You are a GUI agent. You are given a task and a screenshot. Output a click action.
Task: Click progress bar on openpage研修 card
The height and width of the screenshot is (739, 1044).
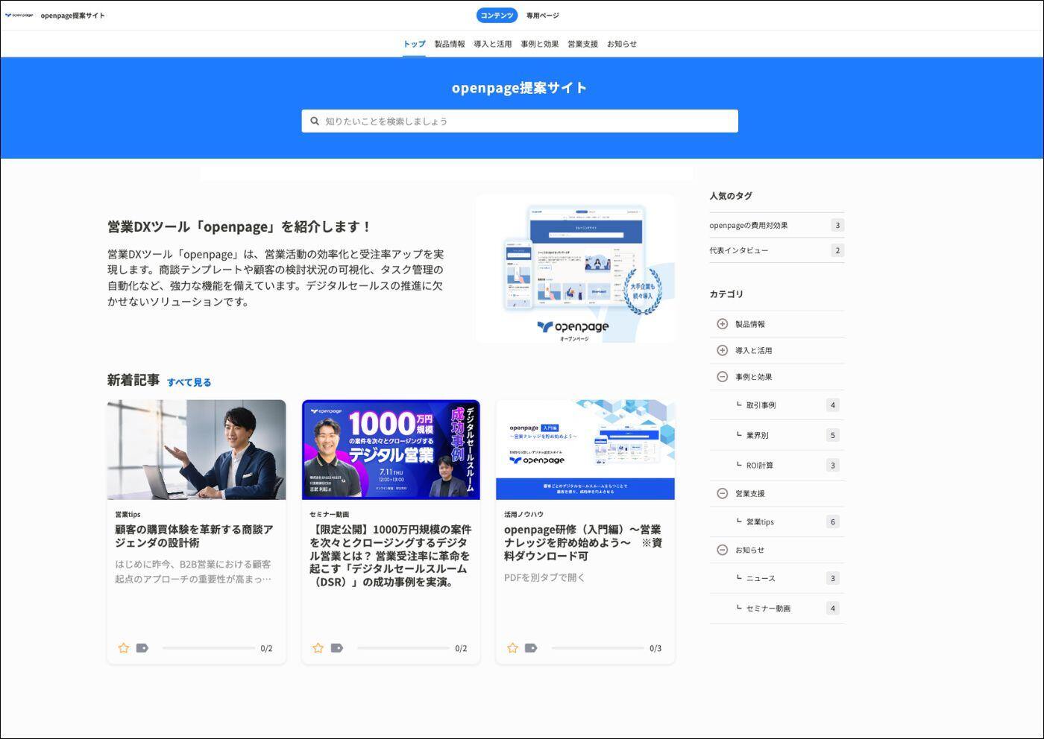pos(598,648)
